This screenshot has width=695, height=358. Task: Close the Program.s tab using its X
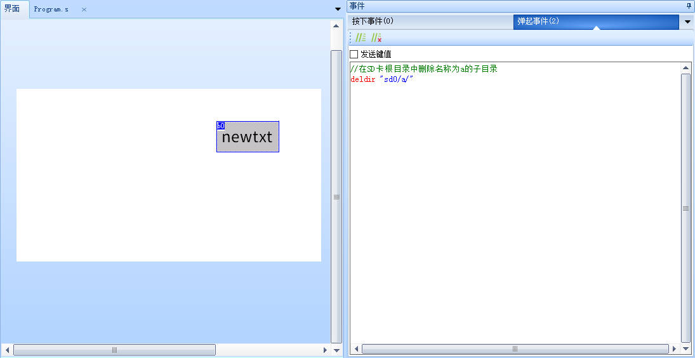[x=84, y=10]
